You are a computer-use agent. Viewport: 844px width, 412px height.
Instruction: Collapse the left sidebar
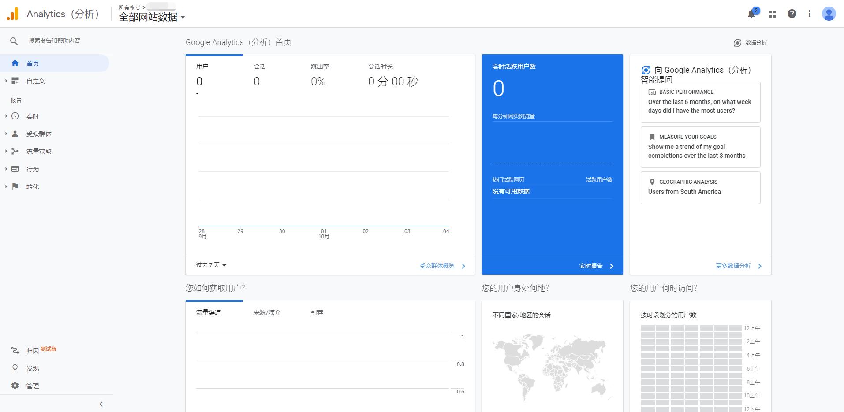coord(101,404)
